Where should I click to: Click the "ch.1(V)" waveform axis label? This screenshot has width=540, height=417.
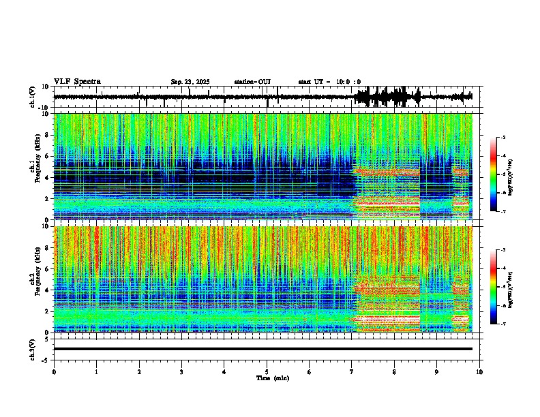[33, 97]
